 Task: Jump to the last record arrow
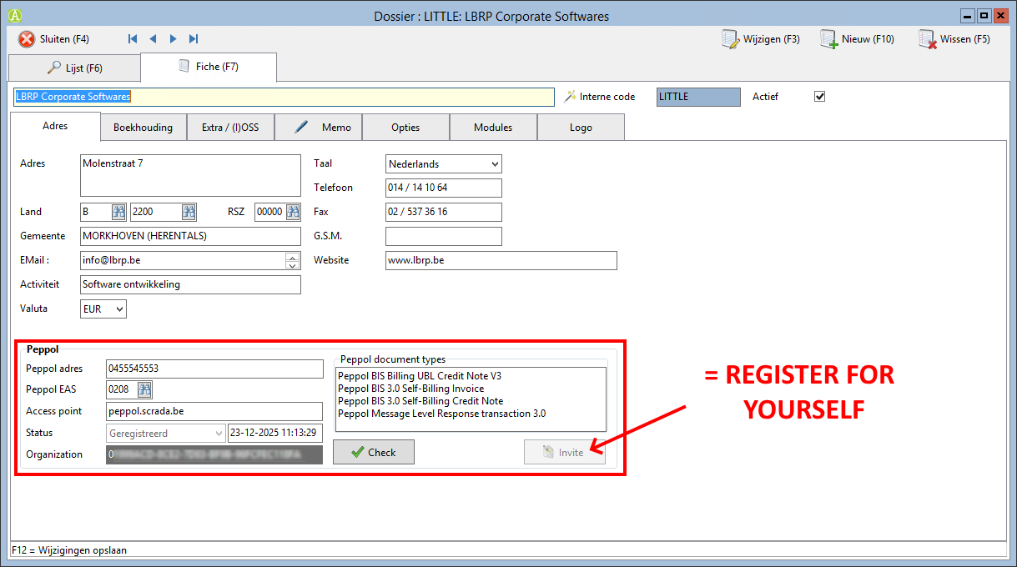coord(194,39)
